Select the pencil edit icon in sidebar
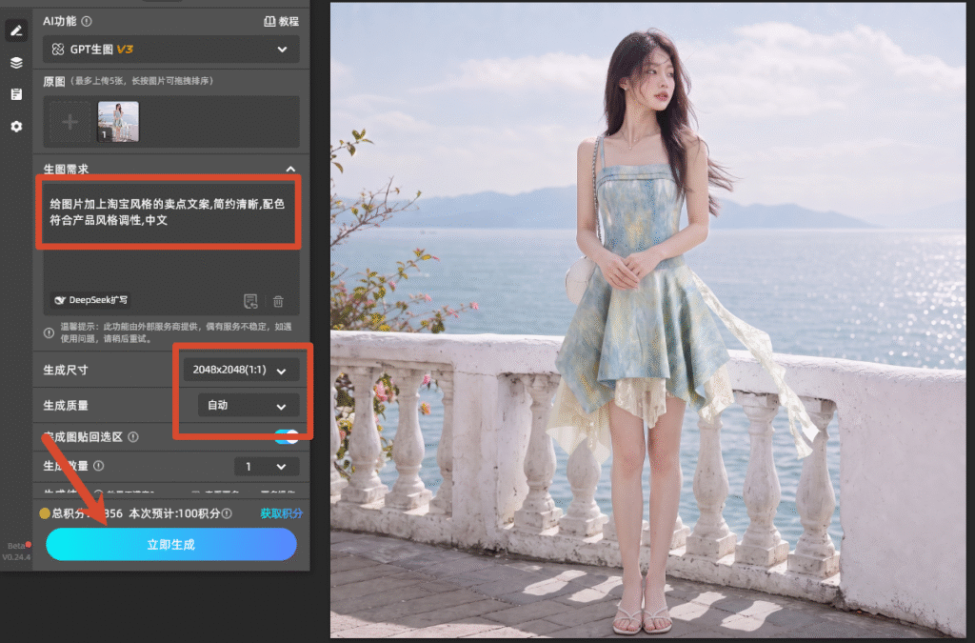This screenshot has width=975, height=643. (x=16, y=30)
